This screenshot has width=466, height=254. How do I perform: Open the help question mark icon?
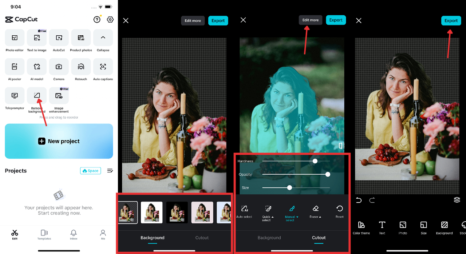pos(97,20)
